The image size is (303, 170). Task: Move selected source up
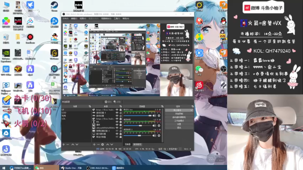(108, 144)
